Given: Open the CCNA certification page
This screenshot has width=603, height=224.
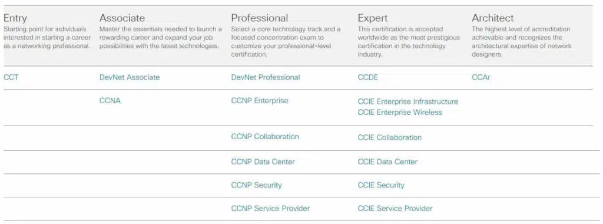Looking at the screenshot, I should coord(110,101).
